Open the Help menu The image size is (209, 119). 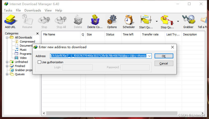59,10
